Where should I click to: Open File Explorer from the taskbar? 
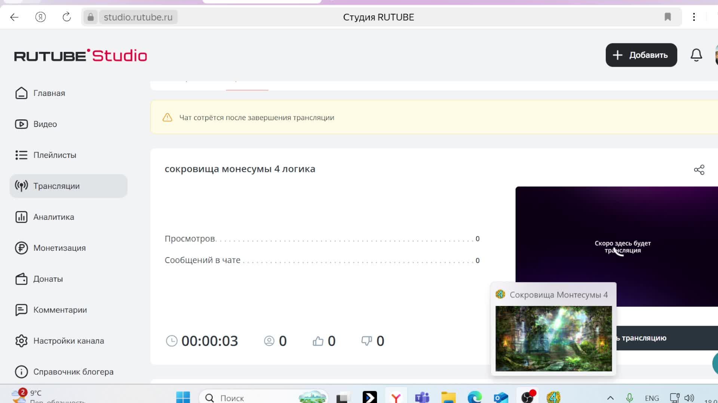coord(448,398)
